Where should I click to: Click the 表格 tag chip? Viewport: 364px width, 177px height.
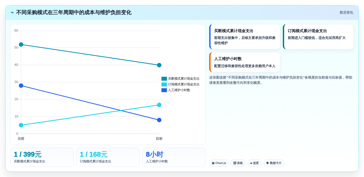coord(238,163)
